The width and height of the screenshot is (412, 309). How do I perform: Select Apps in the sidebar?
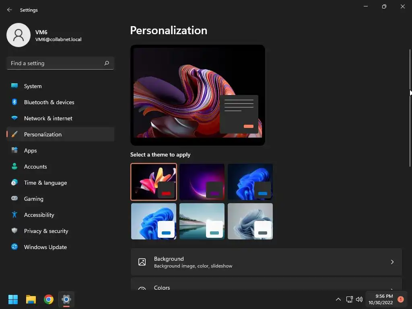coord(60,150)
